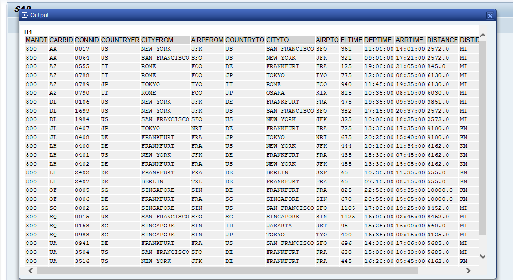Click connection number 0988 cell
Image resolution: width=513 pixels, height=280 pixels.
(87, 235)
